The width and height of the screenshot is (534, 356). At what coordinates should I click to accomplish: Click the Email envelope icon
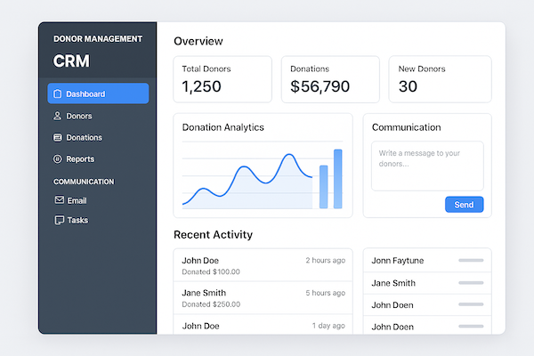(60, 199)
